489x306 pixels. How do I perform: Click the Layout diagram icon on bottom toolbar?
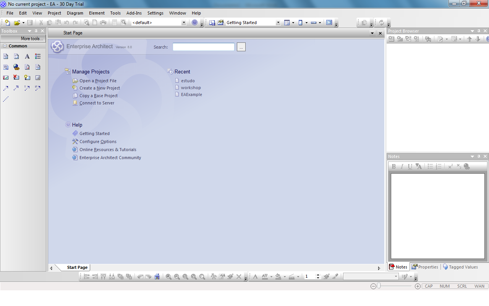pos(214,277)
